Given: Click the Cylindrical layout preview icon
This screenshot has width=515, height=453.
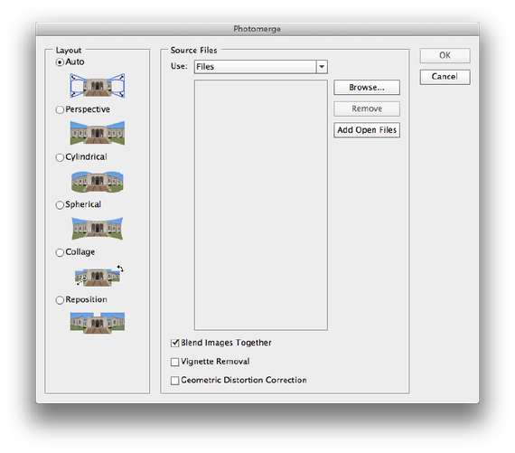Looking at the screenshot, I should pos(98,181).
